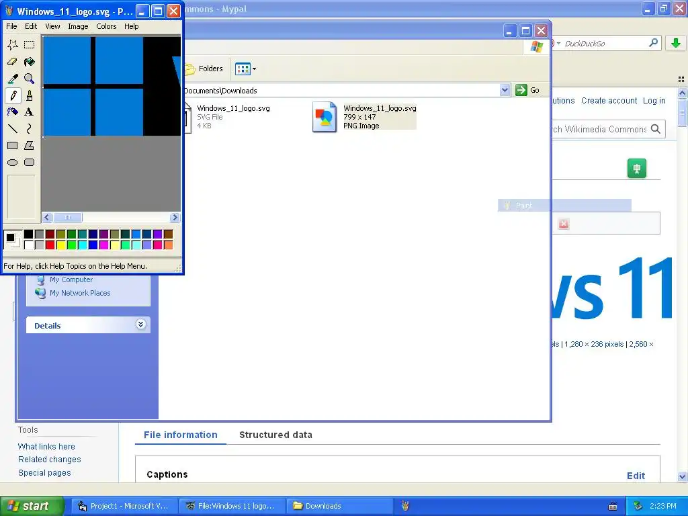This screenshot has height=516, width=688.
Task: Open the Image menu in Paint
Action: point(78,26)
